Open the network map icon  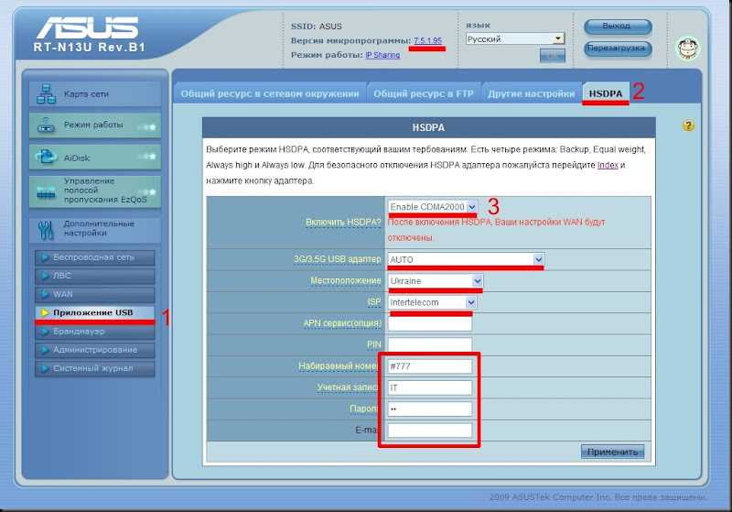coord(47,94)
